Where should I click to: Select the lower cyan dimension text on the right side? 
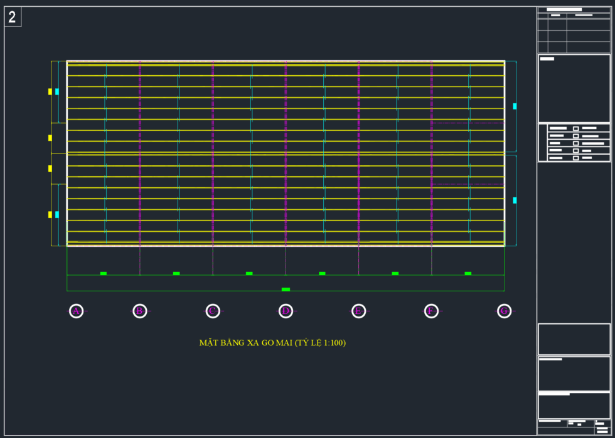click(515, 201)
